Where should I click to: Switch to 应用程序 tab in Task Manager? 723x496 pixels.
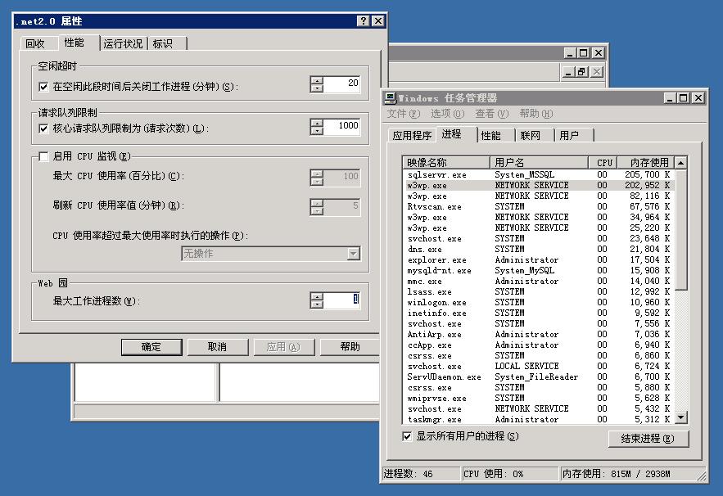click(412, 136)
